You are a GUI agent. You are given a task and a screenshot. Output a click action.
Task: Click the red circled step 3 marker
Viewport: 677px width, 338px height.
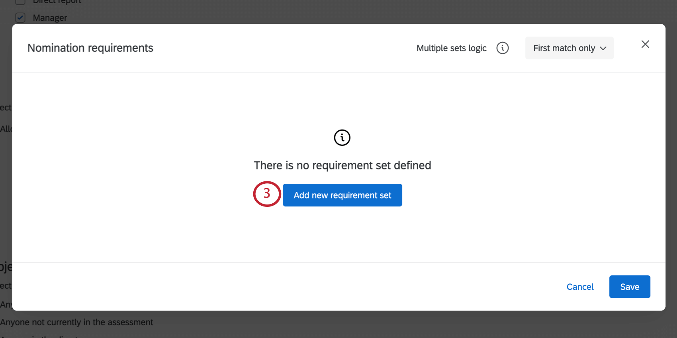pyautogui.click(x=267, y=194)
